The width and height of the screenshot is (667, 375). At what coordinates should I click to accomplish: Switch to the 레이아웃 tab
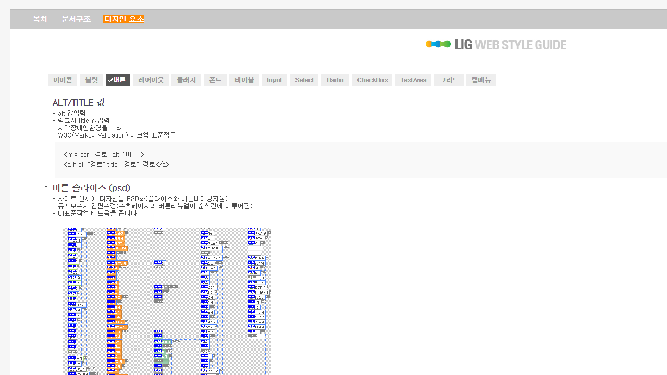151,80
